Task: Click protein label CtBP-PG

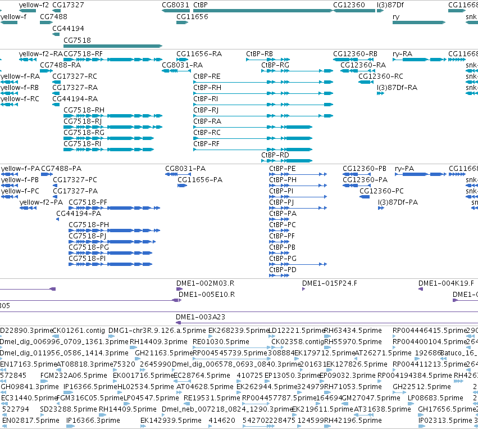Action: (x=283, y=259)
